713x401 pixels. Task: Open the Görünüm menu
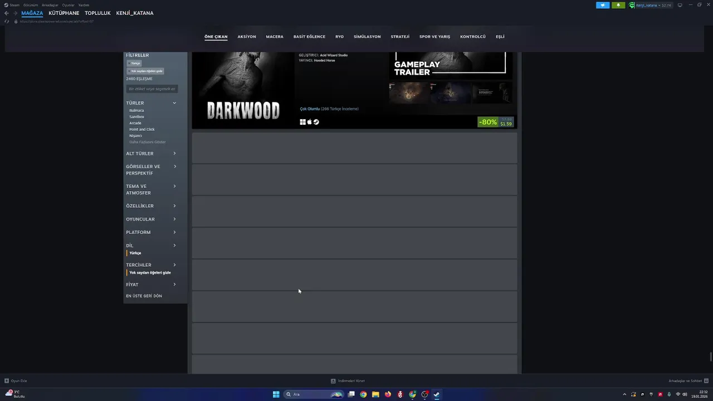(x=31, y=5)
